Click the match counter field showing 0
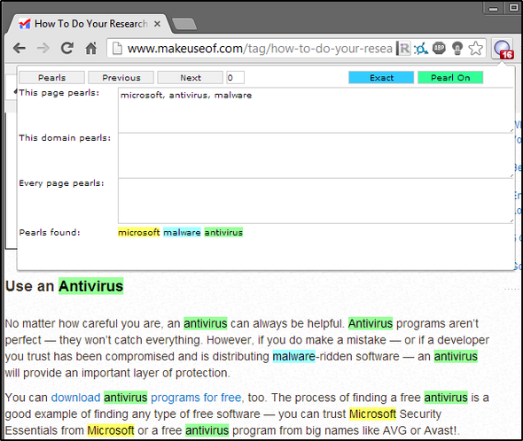The height and width of the screenshot is (441, 523). tap(235, 78)
